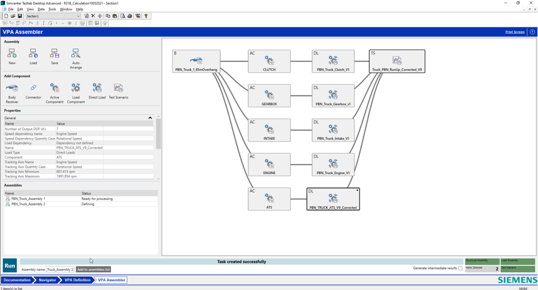The height and width of the screenshot is (290, 538).
Task: Add an Active Component
Action: [x=55, y=88]
